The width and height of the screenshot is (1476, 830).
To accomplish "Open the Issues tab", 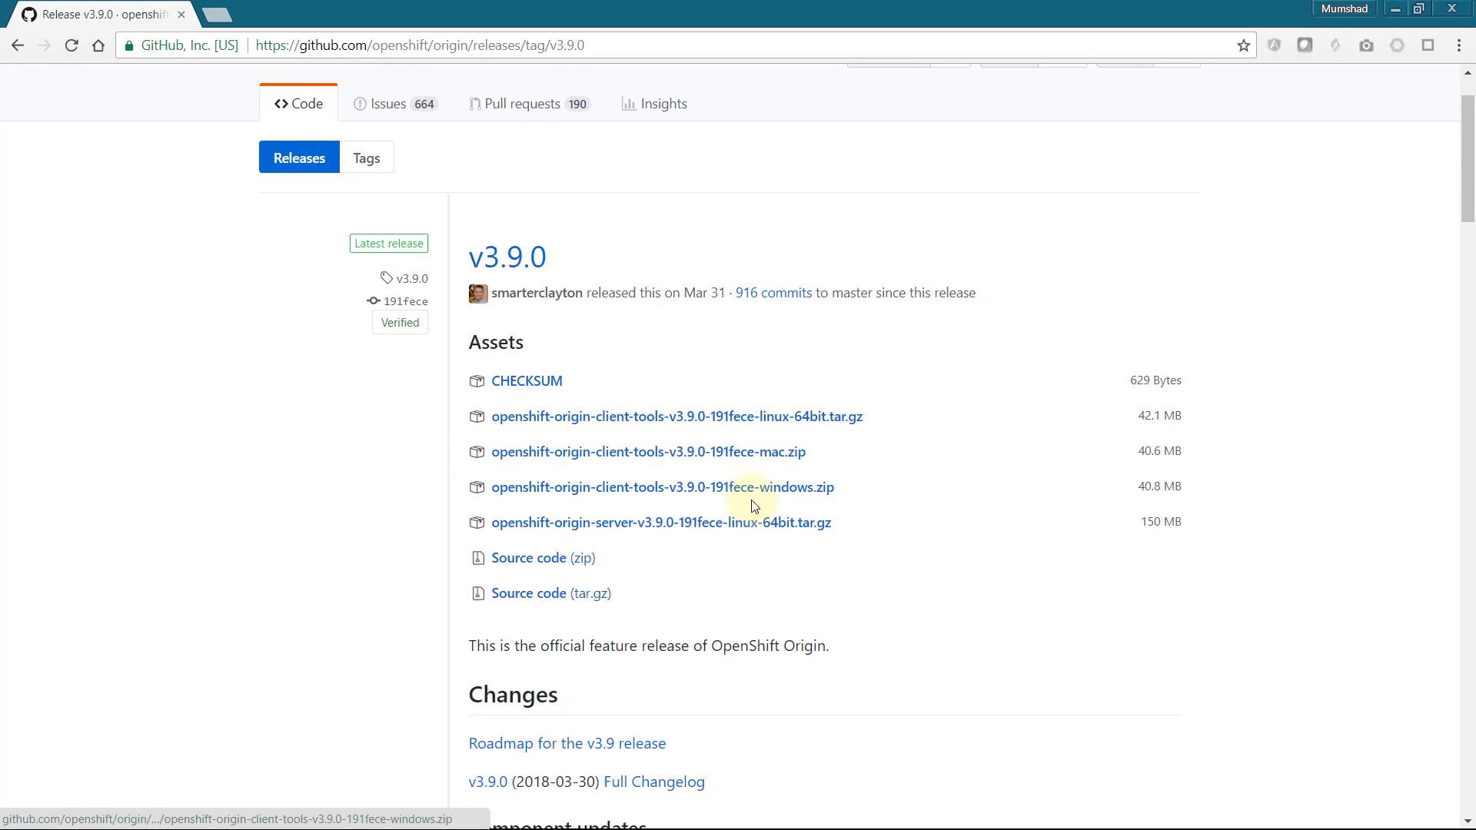I will (395, 104).
